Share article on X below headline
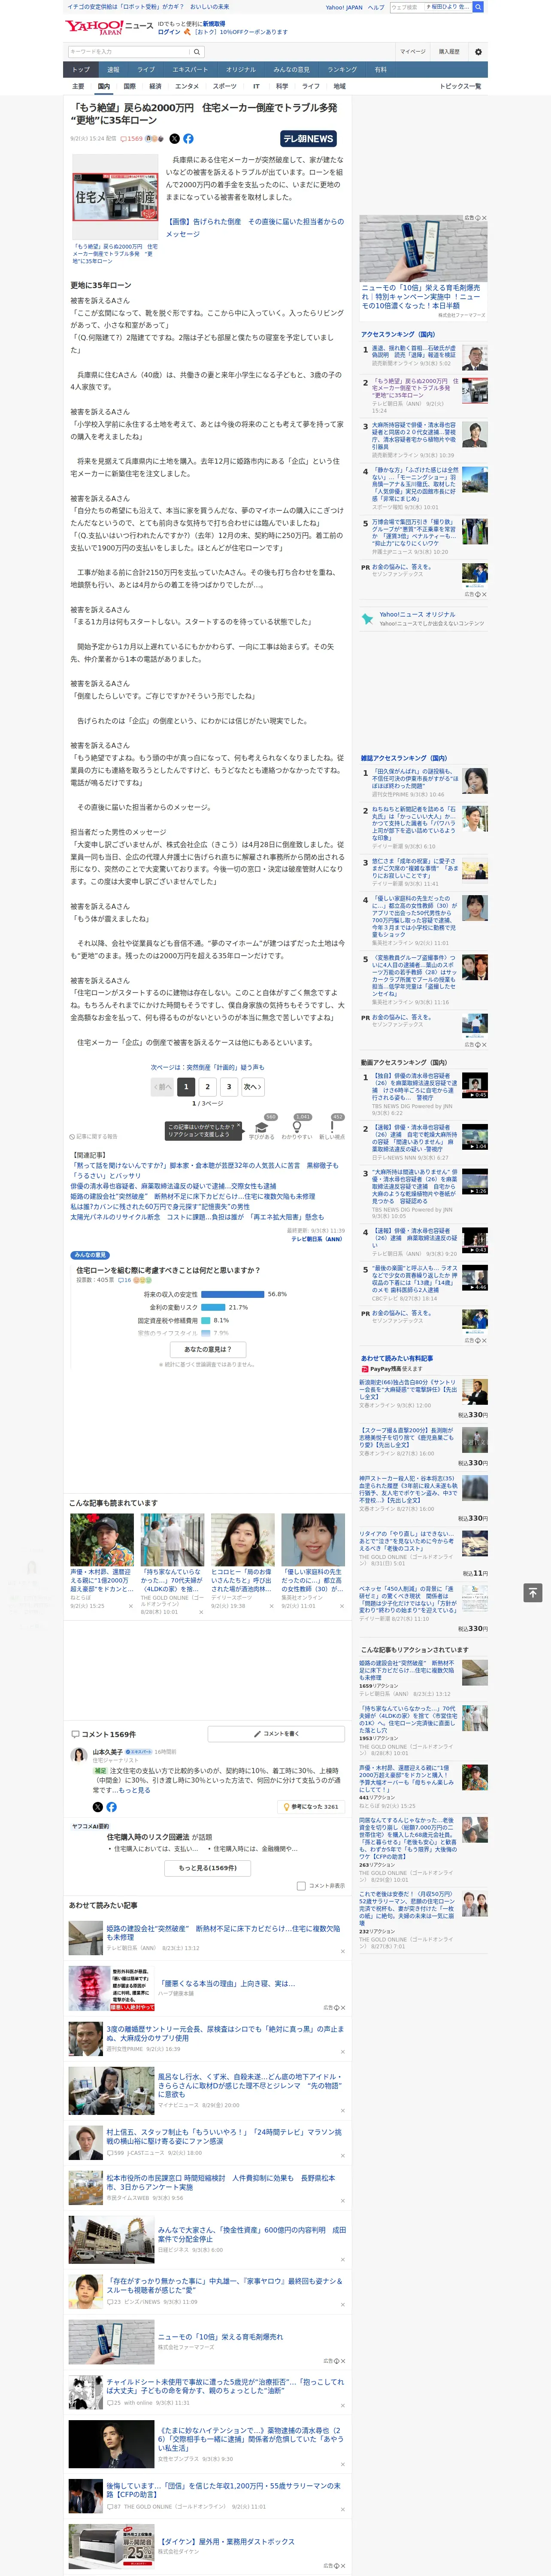Viewport: 551px width, 2576px height. 174,139
